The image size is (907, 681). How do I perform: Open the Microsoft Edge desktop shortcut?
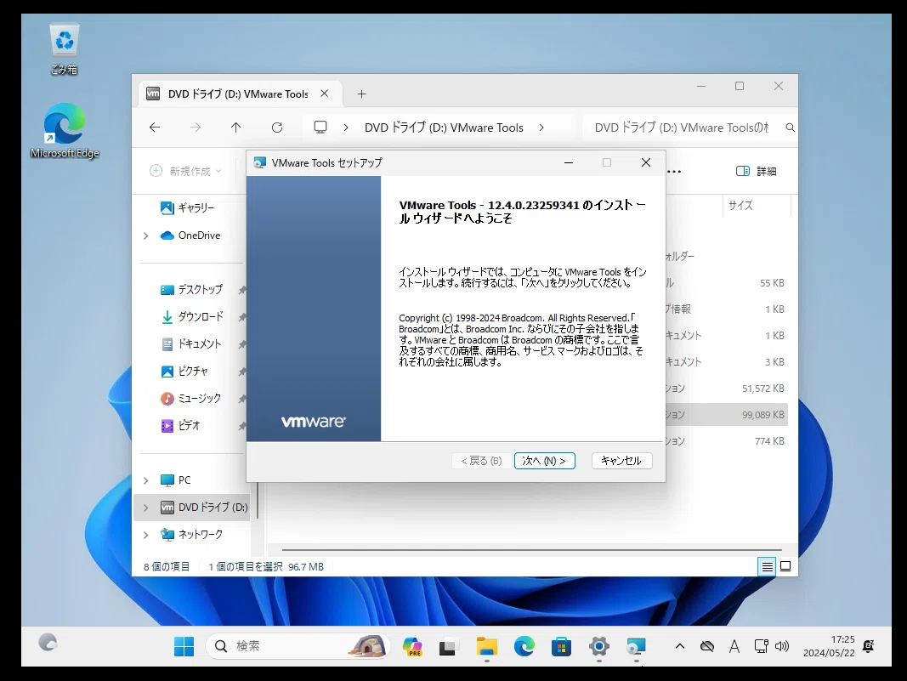pyautogui.click(x=65, y=131)
